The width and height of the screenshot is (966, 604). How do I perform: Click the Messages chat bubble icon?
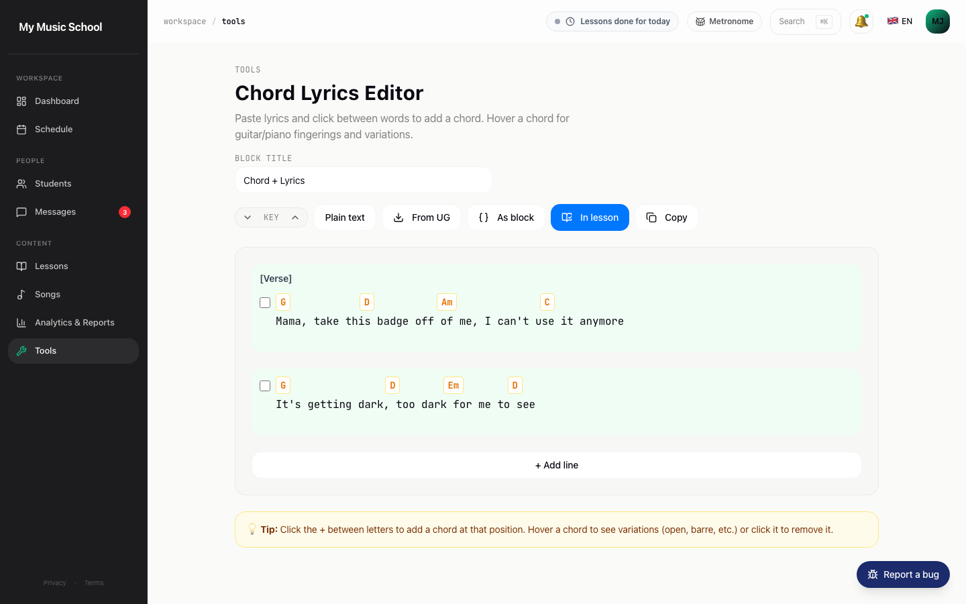[21, 212]
